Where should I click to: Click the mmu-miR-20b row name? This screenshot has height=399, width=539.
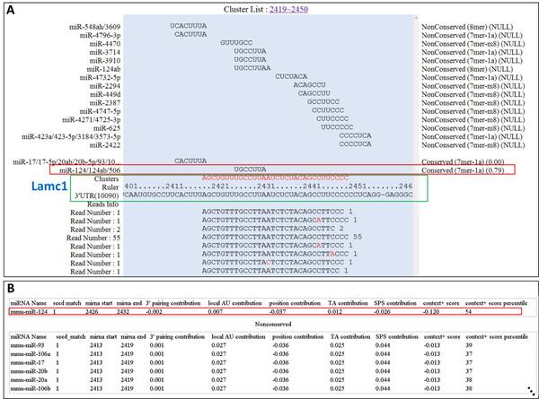click(x=29, y=371)
